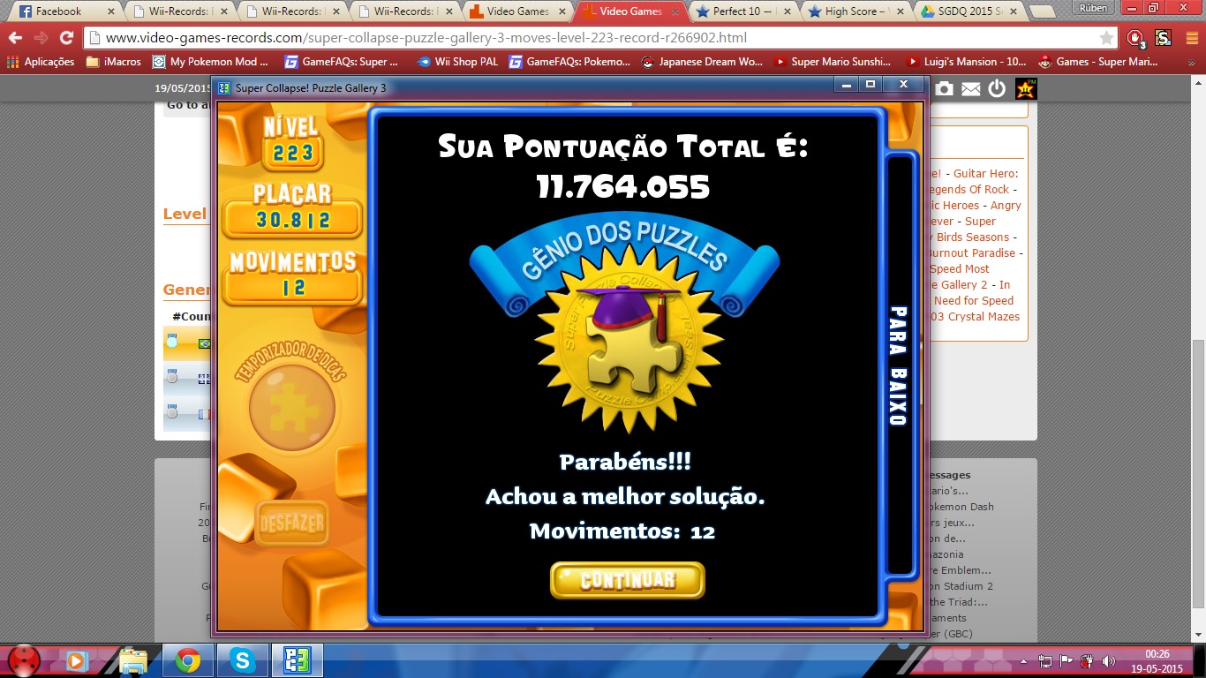The height and width of the screenshot is (678, 1206).
Task: Bookmark page using the star icon
Action: click(1106, 38)
